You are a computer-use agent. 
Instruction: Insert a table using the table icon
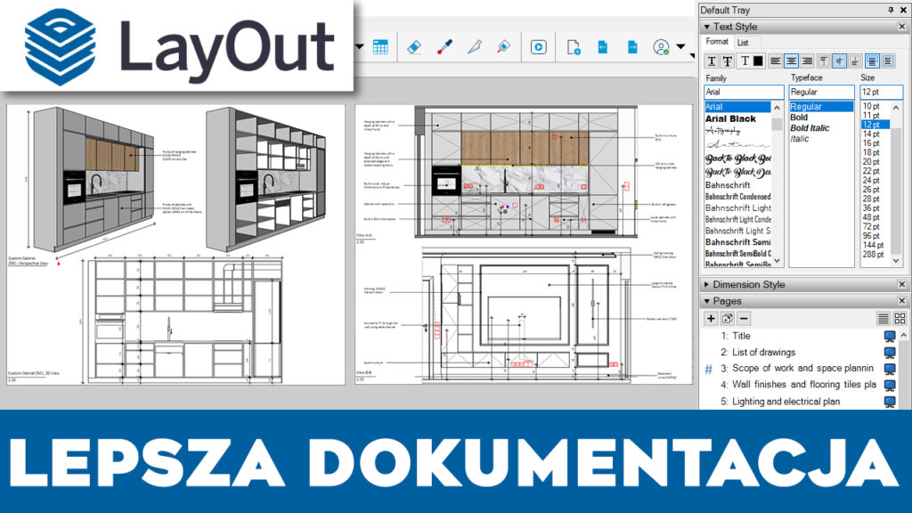point(380,47)
